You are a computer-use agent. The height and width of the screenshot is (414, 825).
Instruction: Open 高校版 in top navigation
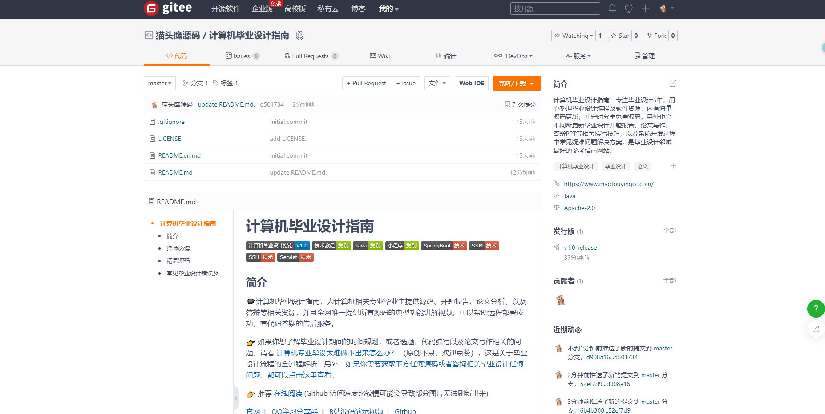click(295, 9)
